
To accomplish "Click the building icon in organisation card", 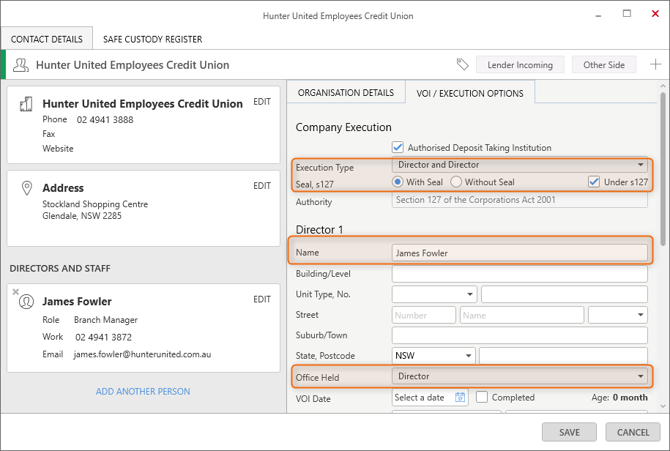I will (26, 104).
